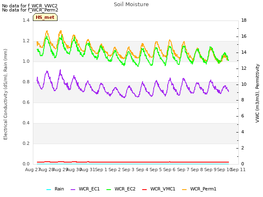Click the 0.6 left axis tick label

(x=26, y=102)
